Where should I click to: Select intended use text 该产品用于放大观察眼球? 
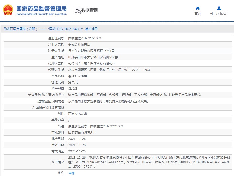point(108,101)
